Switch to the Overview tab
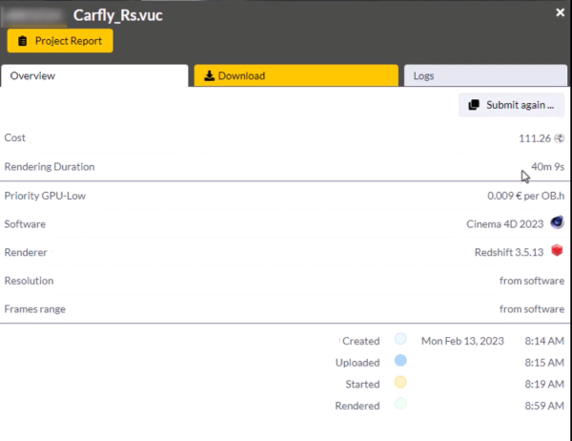This screenshot has width=572, height=441. pyautogui.click(x=94, y=76)
